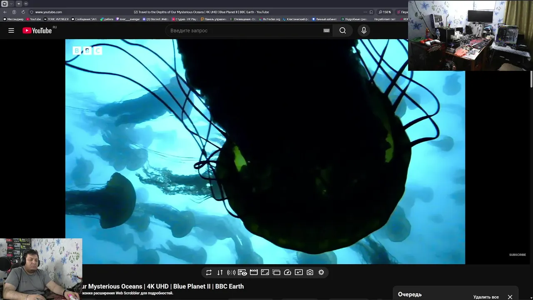Click the YouTube search magnifier button
The height and width of the screenshot is (300, 533).
point(343,30)
